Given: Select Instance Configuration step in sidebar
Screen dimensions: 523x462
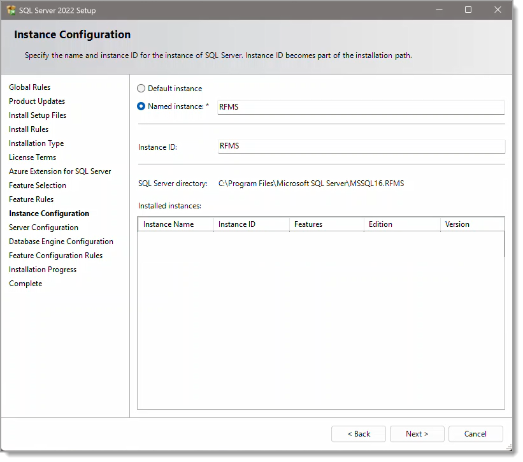Looking at the screenshot, I should (49, 213).
